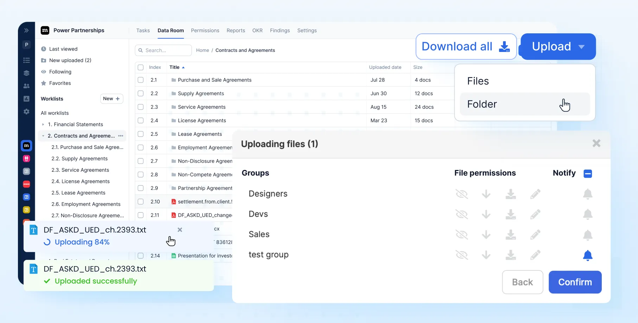Open the Upload dropdown button
This screenshot has height=323, width=638.
558,46
